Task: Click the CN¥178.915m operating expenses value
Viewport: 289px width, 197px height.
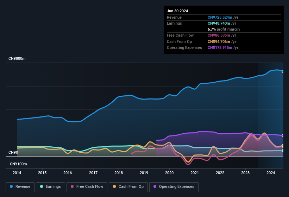Action: tap(220, 48)
